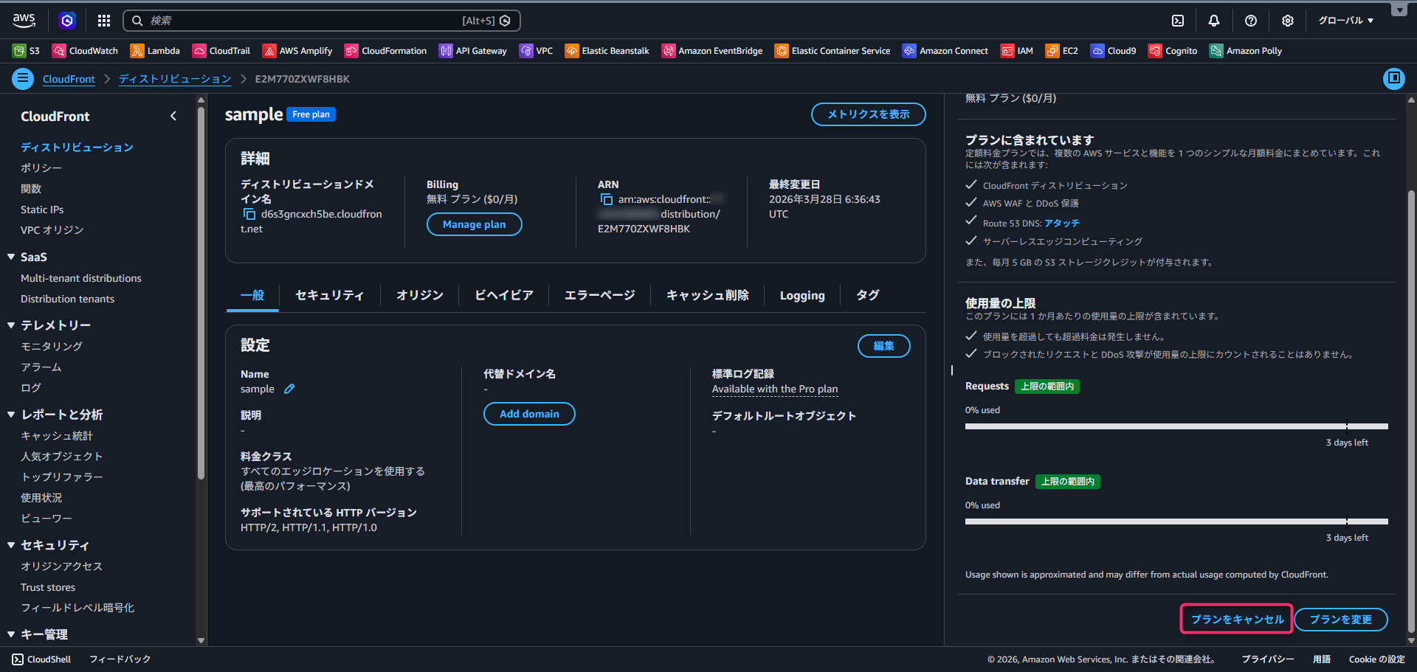Click the Manage plan button

click(x=474, y=224)
